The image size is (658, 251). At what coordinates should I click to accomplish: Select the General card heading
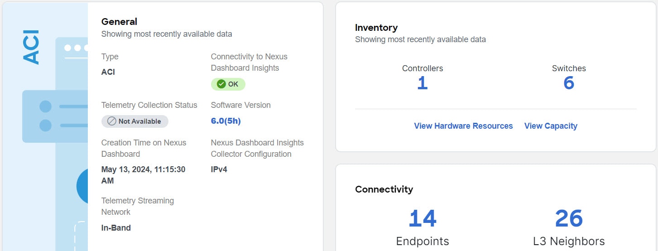119,21
